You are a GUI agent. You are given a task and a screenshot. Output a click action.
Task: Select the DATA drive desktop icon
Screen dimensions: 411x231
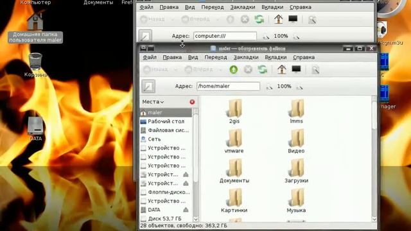[35, 128]
